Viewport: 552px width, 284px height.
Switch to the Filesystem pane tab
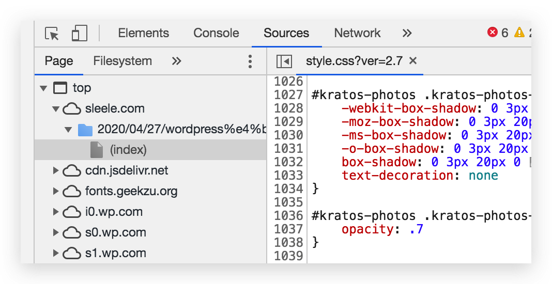(122, 61)
